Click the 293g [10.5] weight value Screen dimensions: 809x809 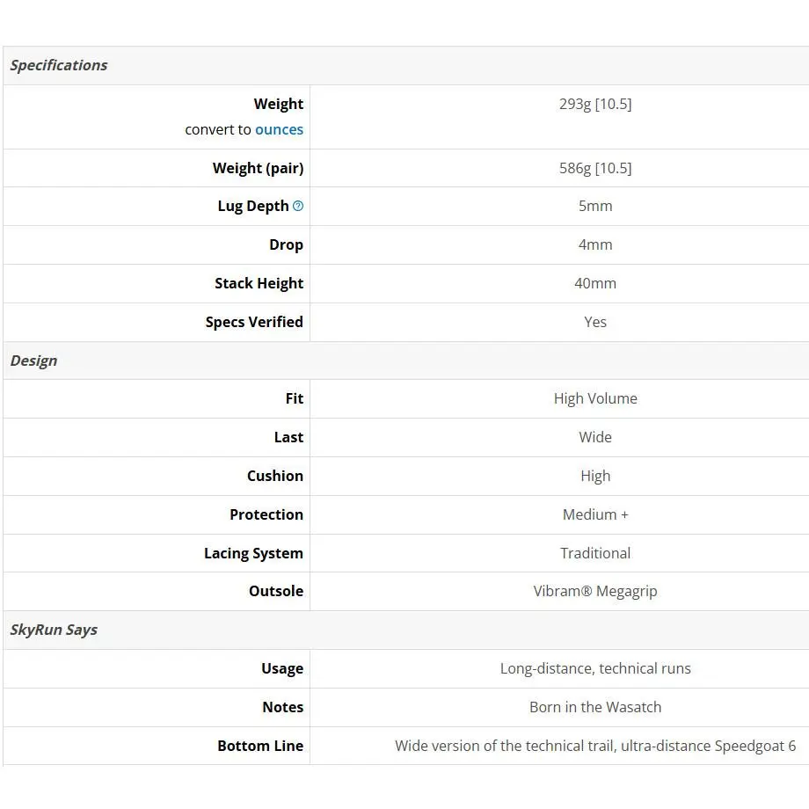click(595, 105)
